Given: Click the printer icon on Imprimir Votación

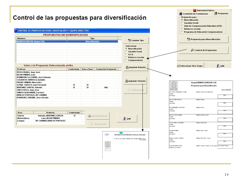Looking at the screenshot, I should (x=127, y=81).
